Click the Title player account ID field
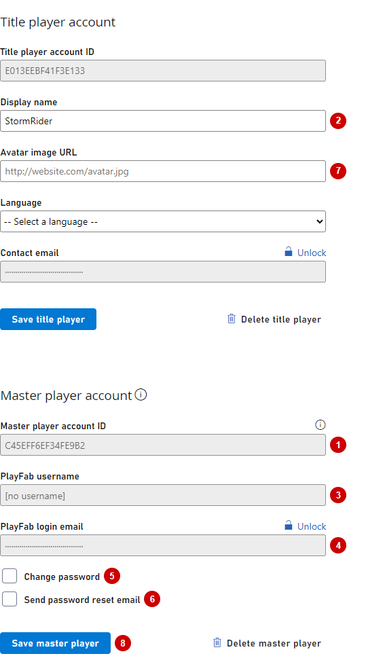Screen dimensions: 366x656 (x=163, y=71)
